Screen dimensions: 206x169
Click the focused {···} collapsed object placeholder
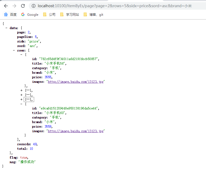click(x=29, y=100)
